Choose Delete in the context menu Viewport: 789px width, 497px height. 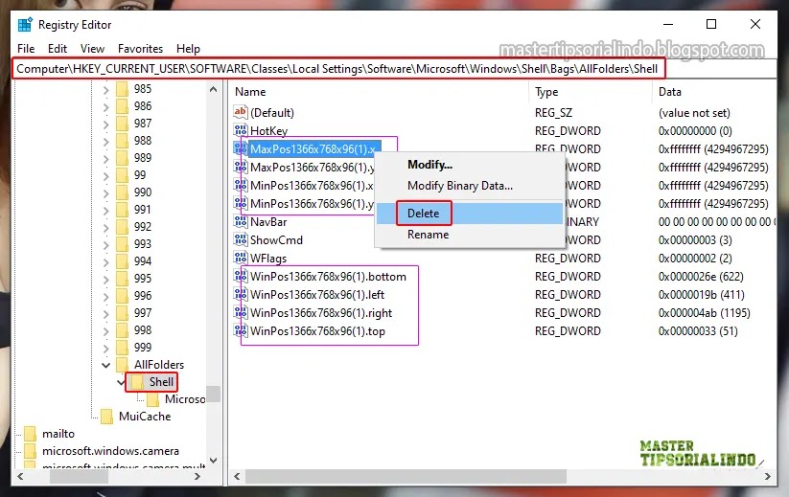(x=469, y=214)
